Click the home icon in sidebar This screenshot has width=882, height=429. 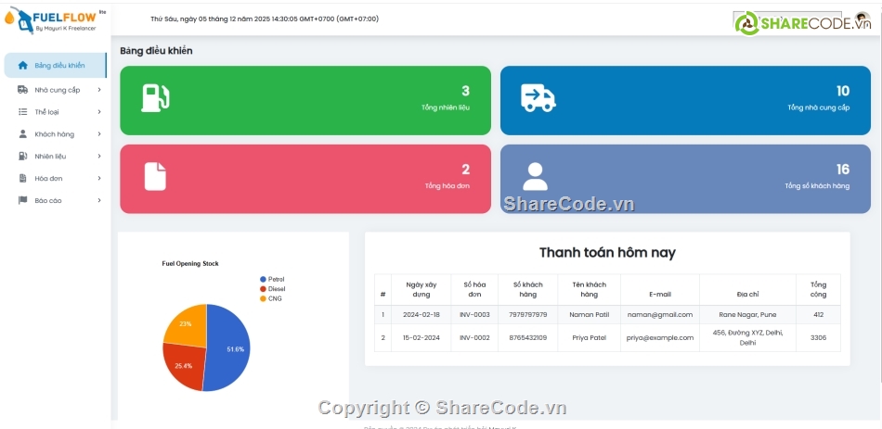tap(22, 66)
